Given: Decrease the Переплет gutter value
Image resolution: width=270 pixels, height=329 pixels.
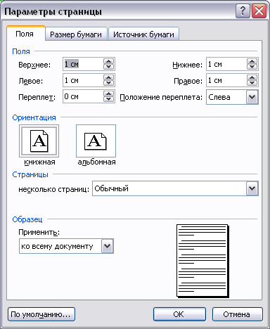Looking at the screenshot, I should (108, 99).
